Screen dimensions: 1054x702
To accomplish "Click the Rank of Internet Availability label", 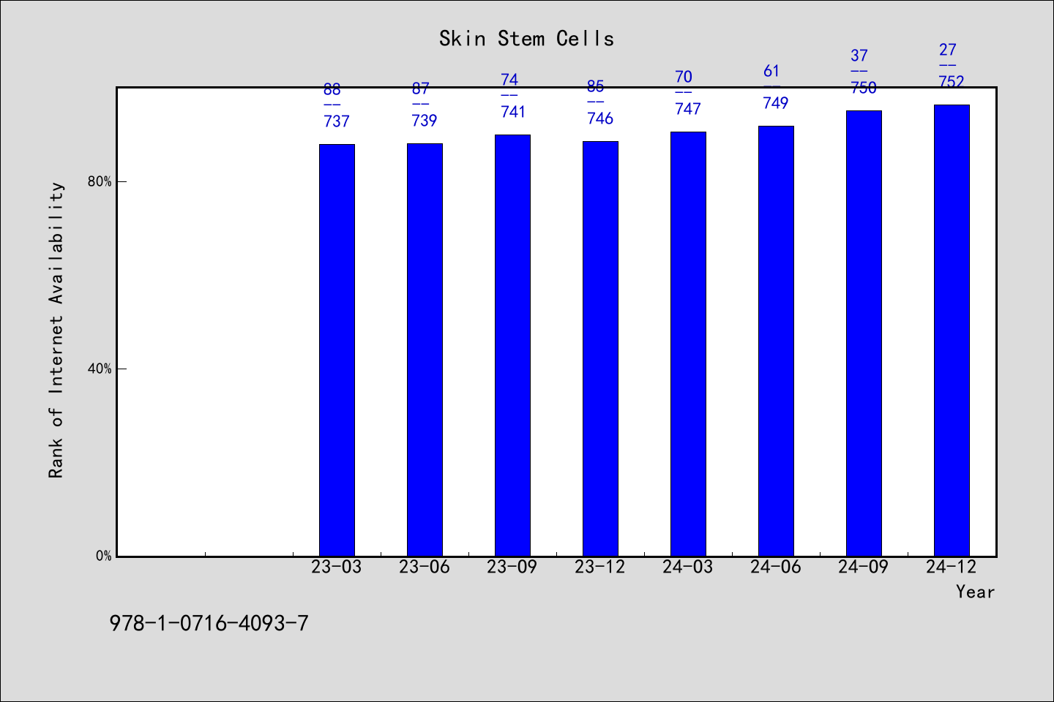I will [x=56, y=331].
